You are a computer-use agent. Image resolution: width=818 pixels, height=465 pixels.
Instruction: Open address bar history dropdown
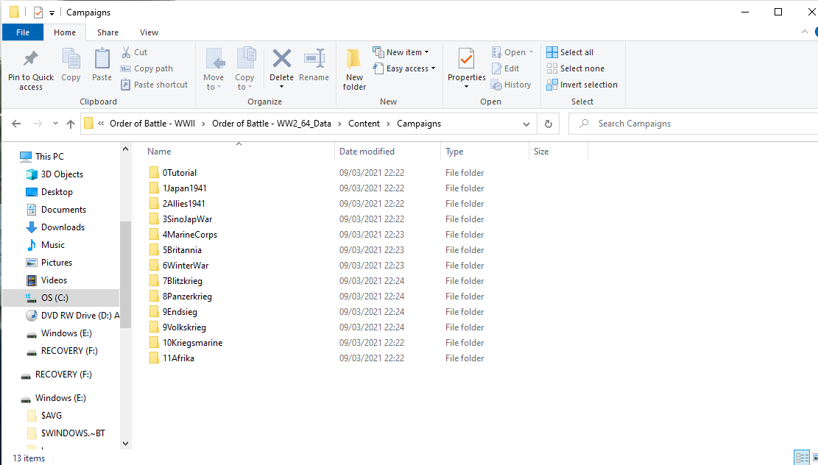526,124
